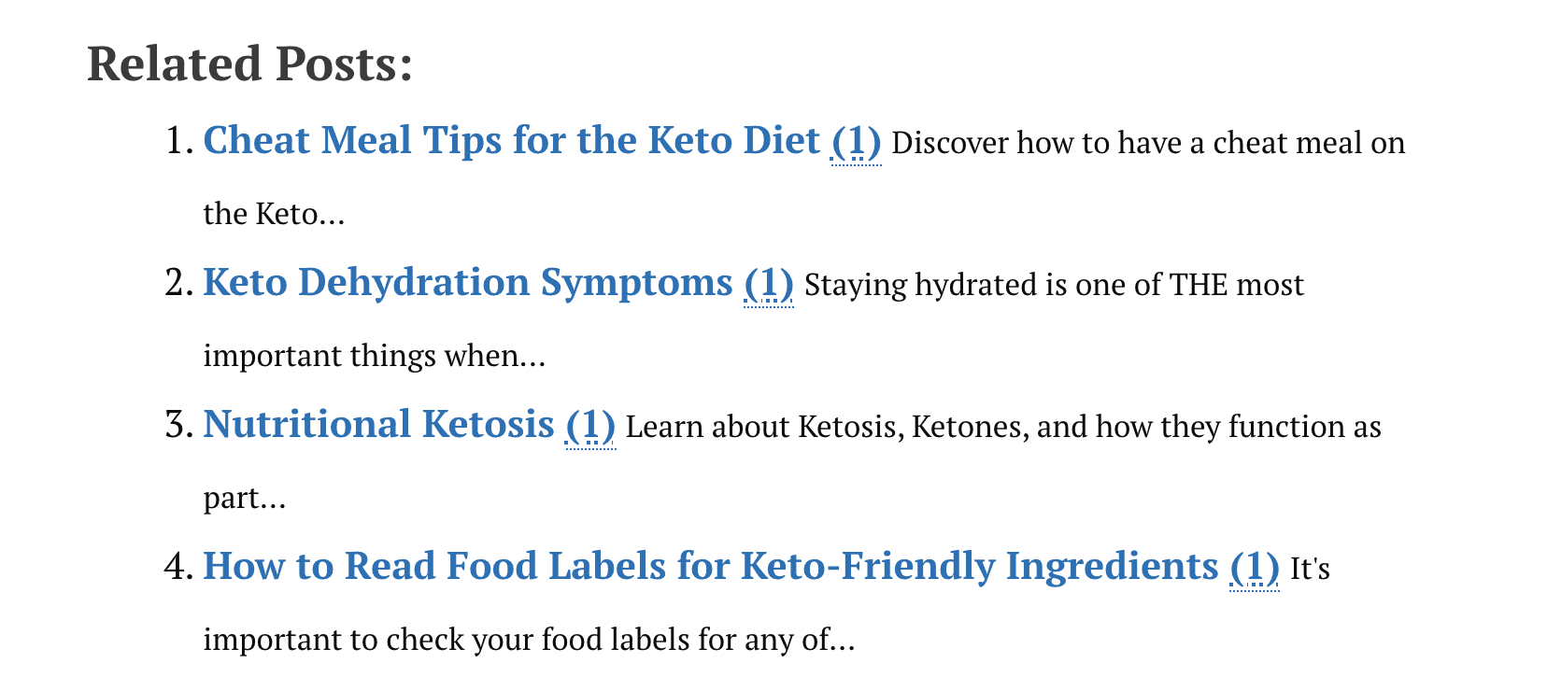Viewport: 1547px width, 691px height.
Task: Click the excerpt 'Staying hydrated is one of THE most'
Action: [x=1054, y=285]
